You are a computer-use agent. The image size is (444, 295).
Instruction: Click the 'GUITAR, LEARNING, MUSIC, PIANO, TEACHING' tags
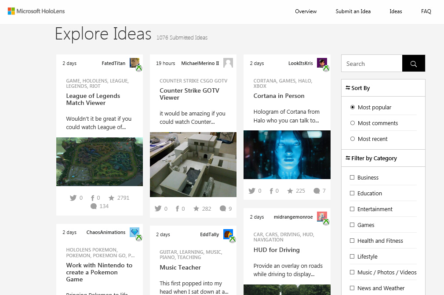click(191, 255)
